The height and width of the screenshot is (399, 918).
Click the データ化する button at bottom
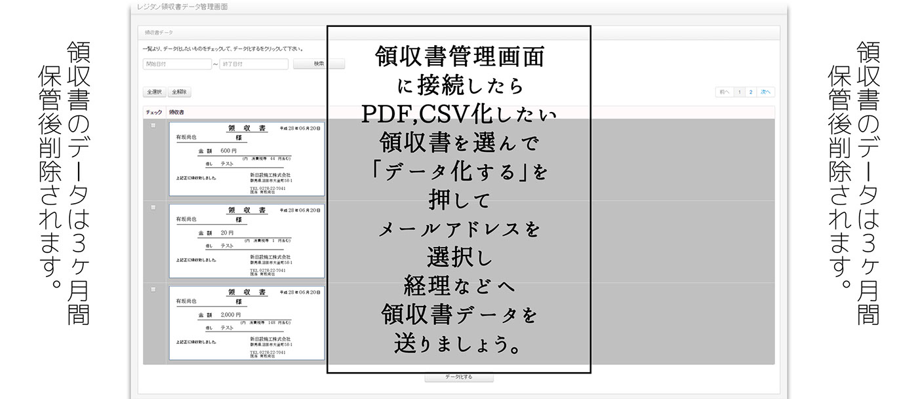click(x=459, y=377)
